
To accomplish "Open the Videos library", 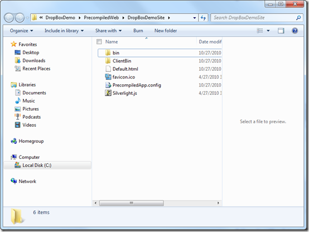I will click(30, 125).
